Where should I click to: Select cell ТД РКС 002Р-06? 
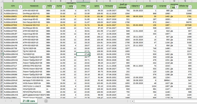tap(34, 48)
